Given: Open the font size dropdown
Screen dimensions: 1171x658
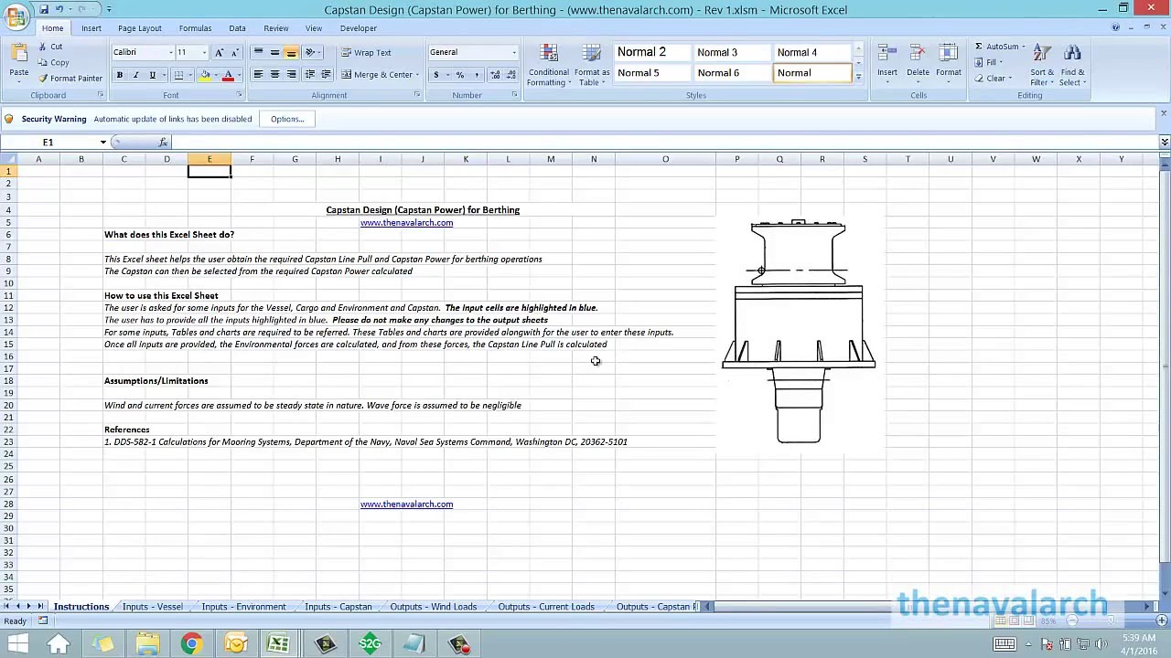Looking at the screenshot, I should [203, 52].
